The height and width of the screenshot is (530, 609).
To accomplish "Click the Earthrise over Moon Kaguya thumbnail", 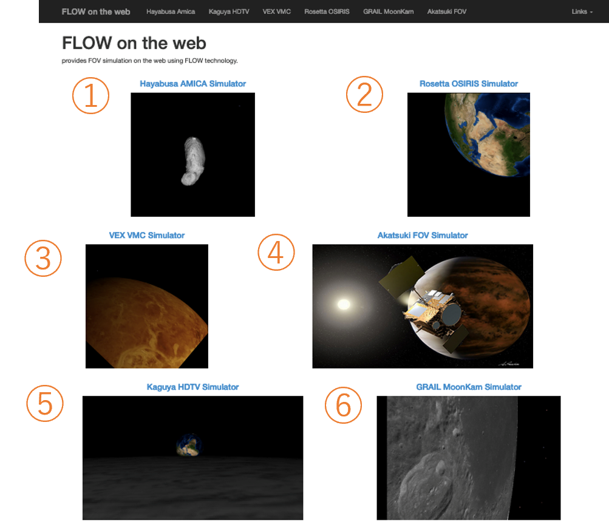I will pyautogui.click(x=192, y=458).
